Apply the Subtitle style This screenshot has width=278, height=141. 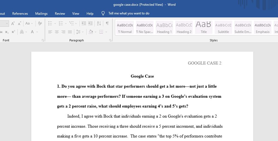(x=223, y=27)
